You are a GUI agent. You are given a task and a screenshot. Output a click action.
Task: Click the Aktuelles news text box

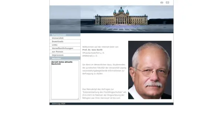click(65, 80)
